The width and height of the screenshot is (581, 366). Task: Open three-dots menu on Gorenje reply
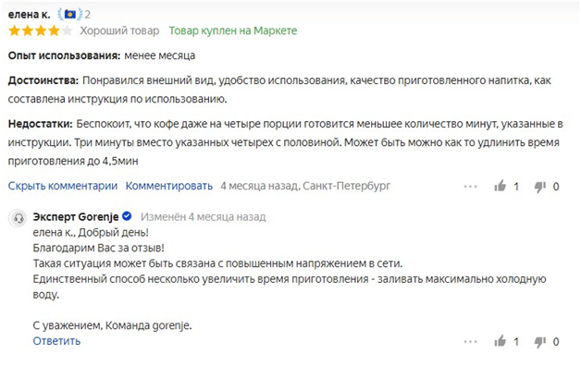point(471,341)
